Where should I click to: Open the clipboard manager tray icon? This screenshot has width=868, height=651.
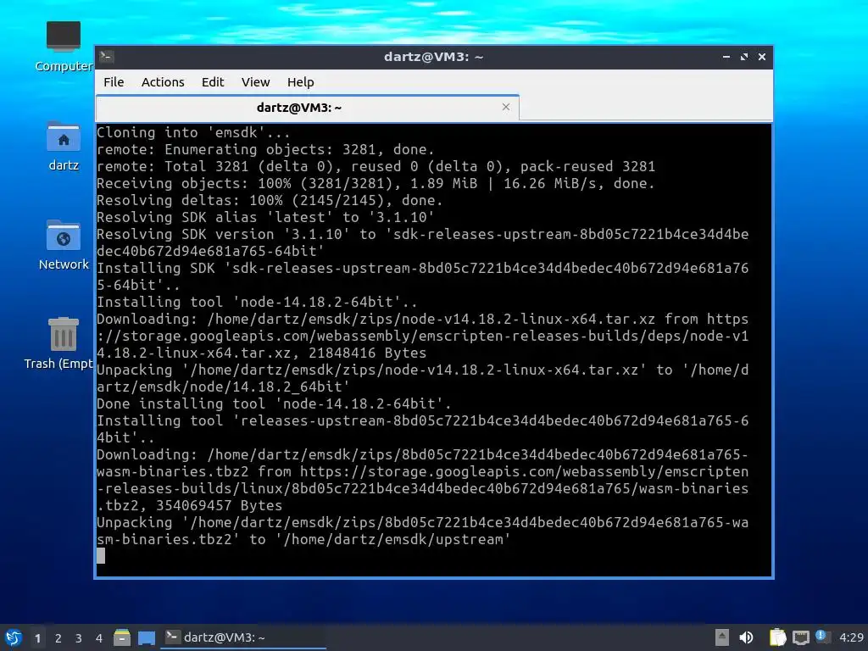pos(777,637)
